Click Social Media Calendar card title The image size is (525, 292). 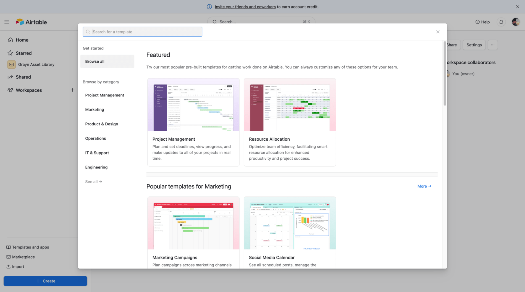coord(272,257)
